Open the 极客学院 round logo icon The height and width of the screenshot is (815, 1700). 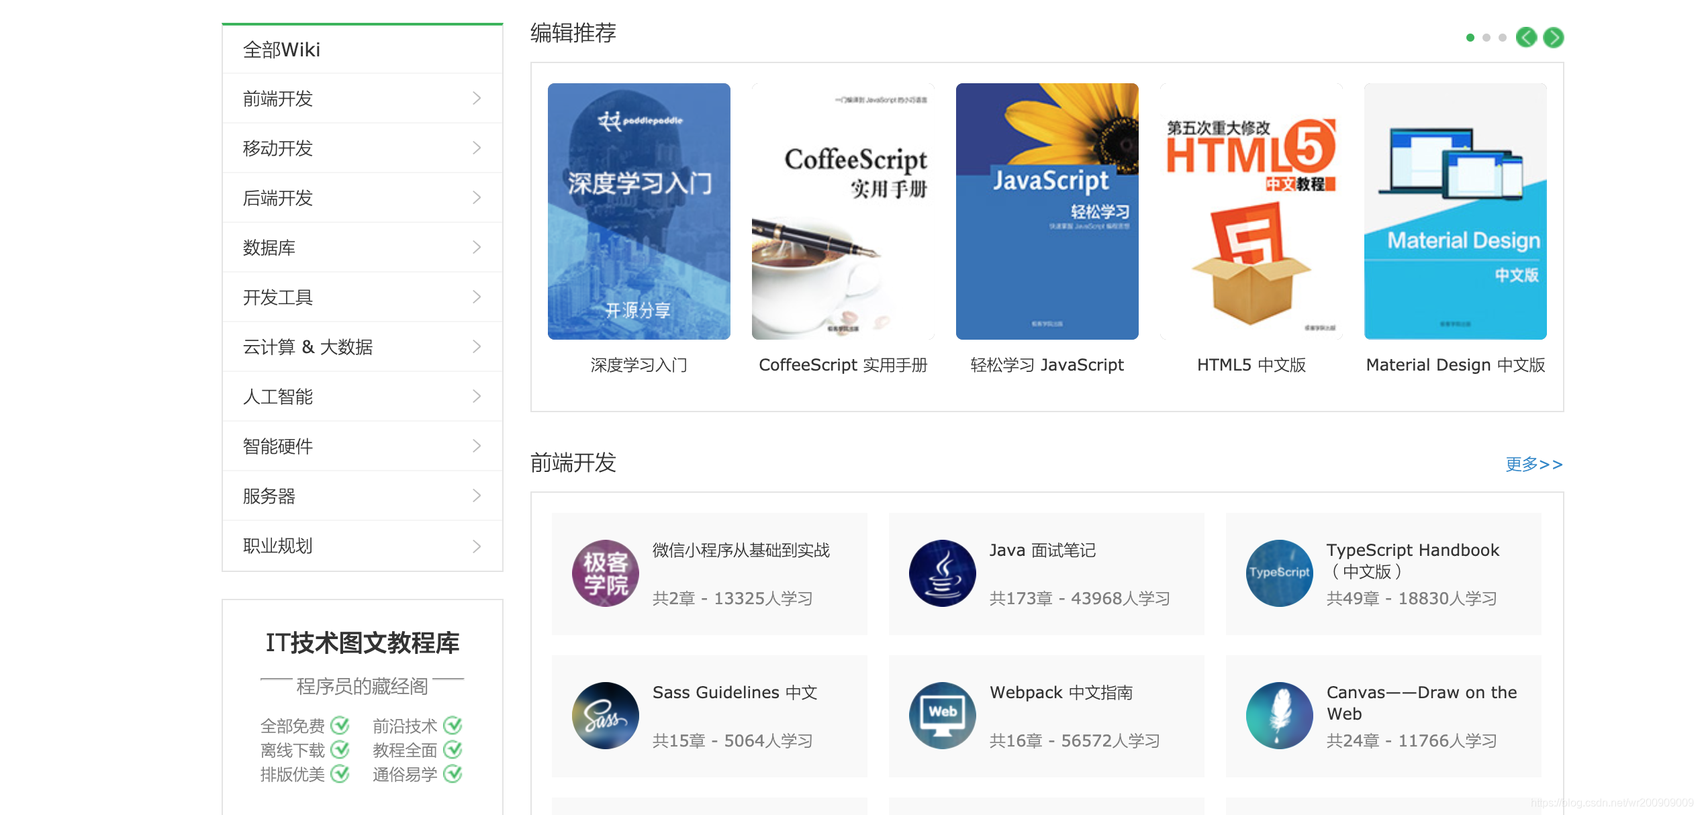tap(606, 573)
